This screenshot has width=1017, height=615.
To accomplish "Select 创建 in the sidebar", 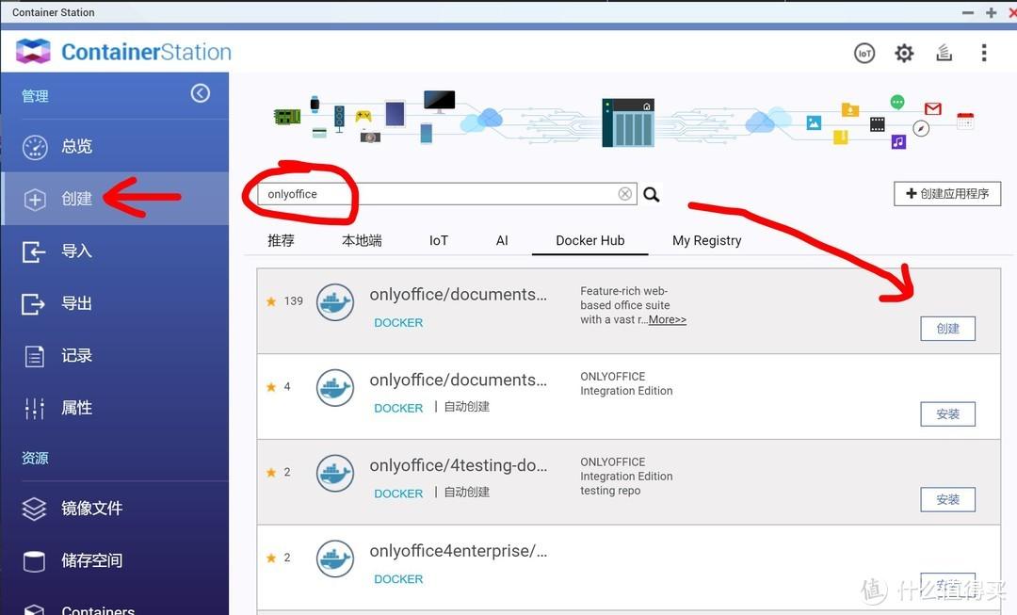I will click(x=115, y=199).
